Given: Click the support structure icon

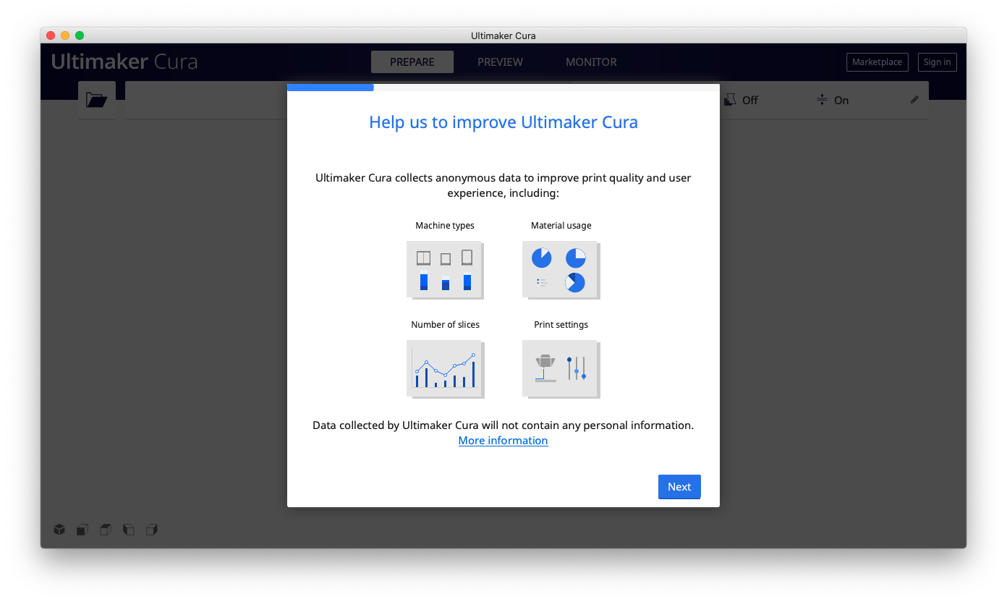Looking at the screenshot, I should [x=731, y=99].
